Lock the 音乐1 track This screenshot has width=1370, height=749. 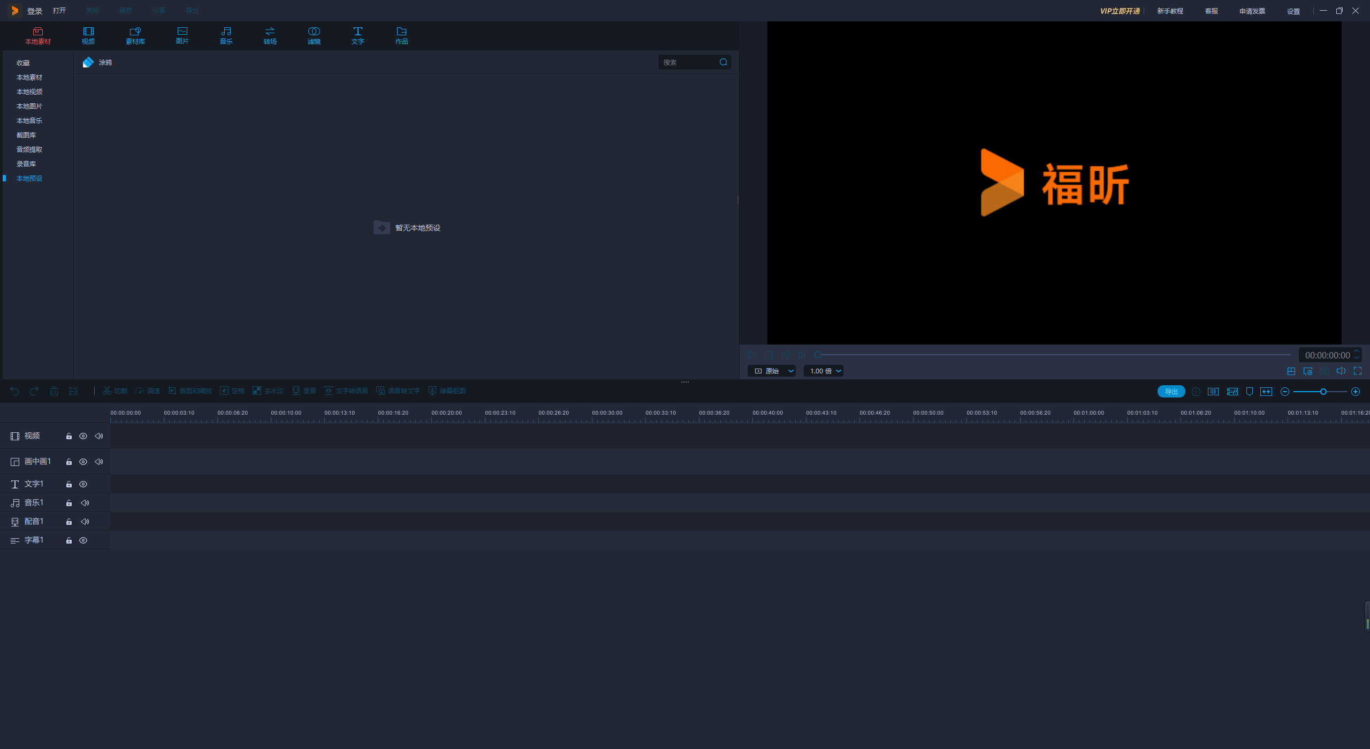[x=69, y=503]
